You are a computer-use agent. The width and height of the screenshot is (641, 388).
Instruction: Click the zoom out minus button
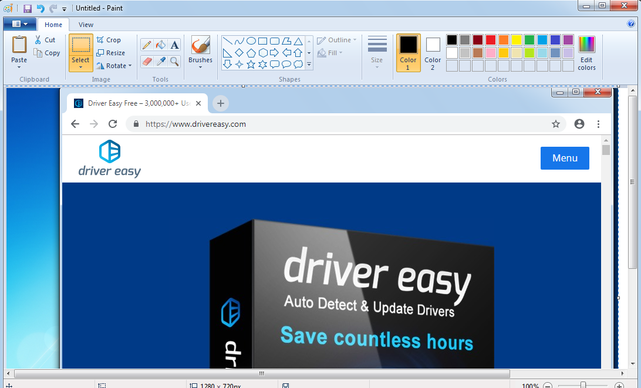click(x=548, y=385)
